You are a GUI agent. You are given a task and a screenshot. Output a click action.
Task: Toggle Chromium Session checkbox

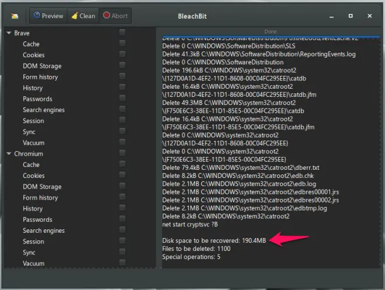[x=123, y=240]
